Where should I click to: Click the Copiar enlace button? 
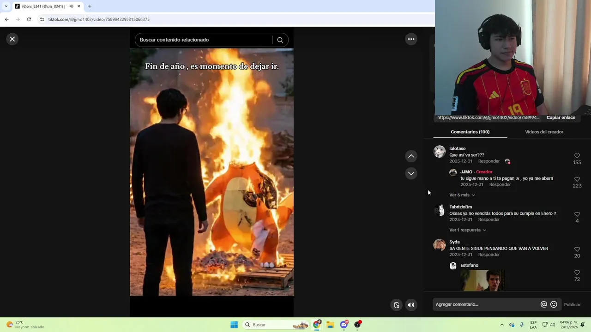point(561,118)
